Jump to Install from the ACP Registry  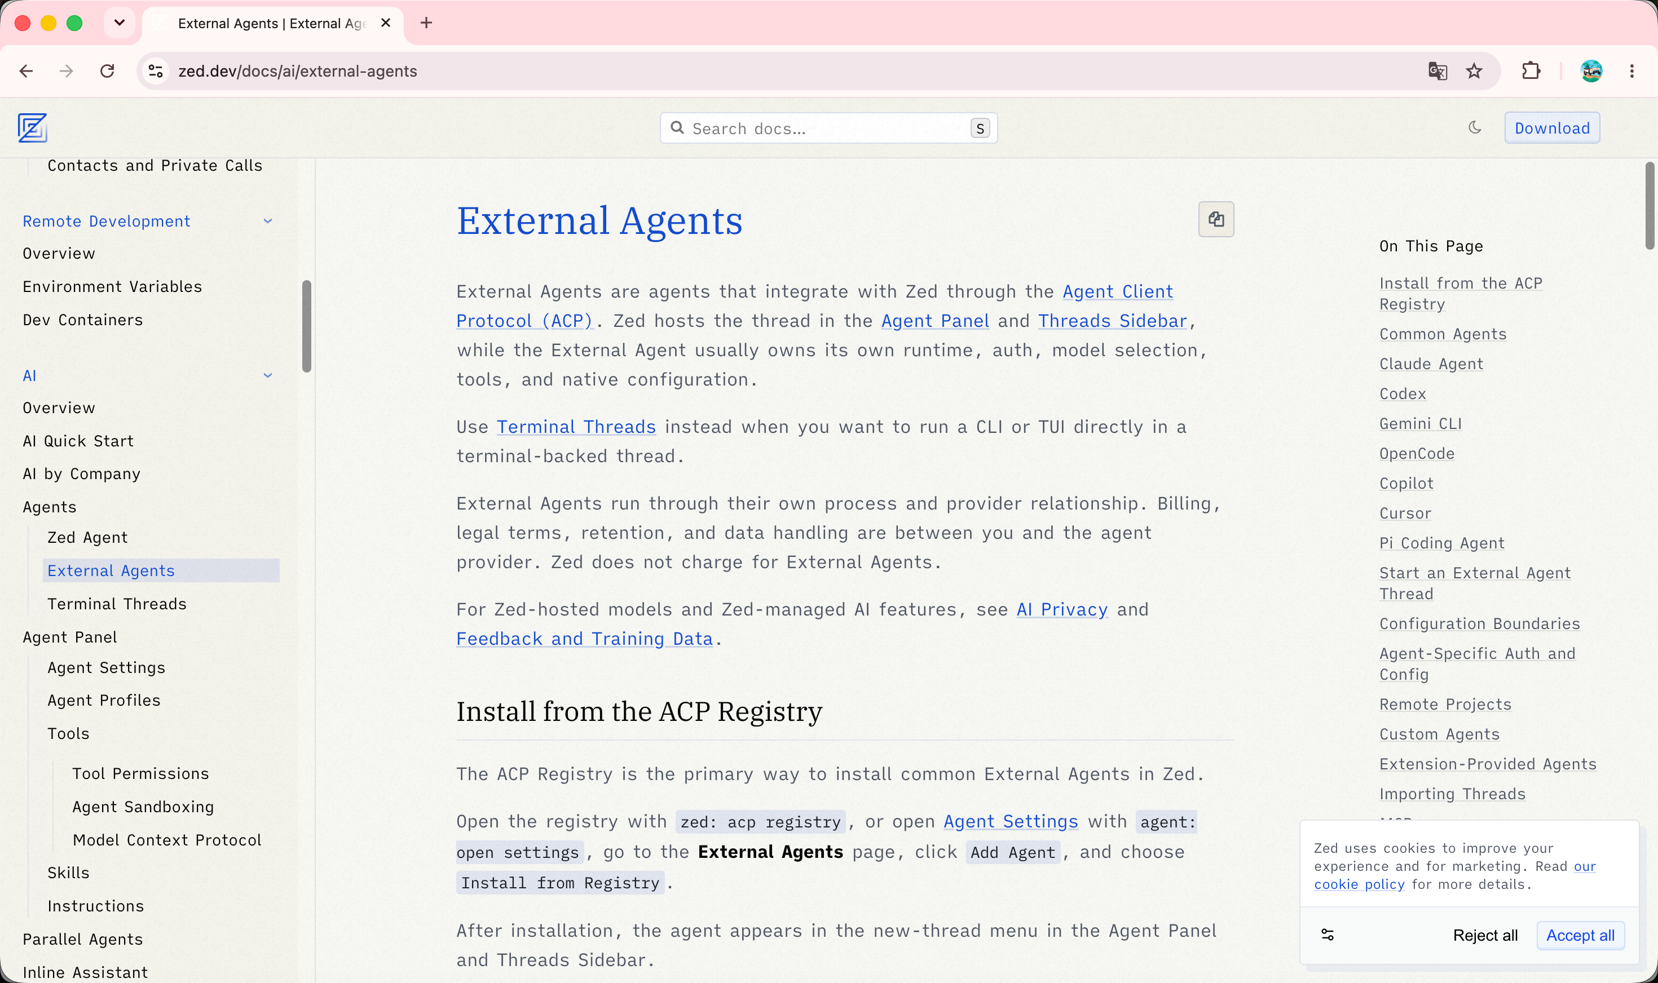[1461, 294]
